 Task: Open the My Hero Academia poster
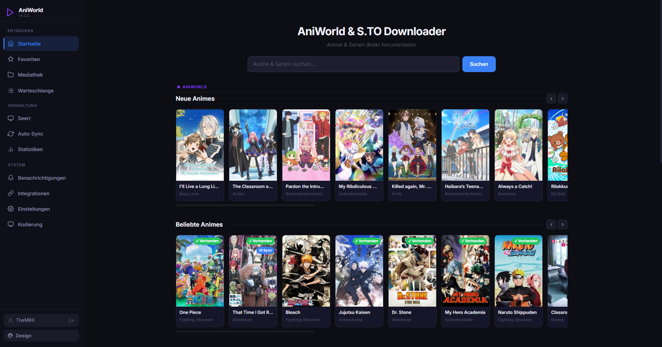(x=465, y=271)
